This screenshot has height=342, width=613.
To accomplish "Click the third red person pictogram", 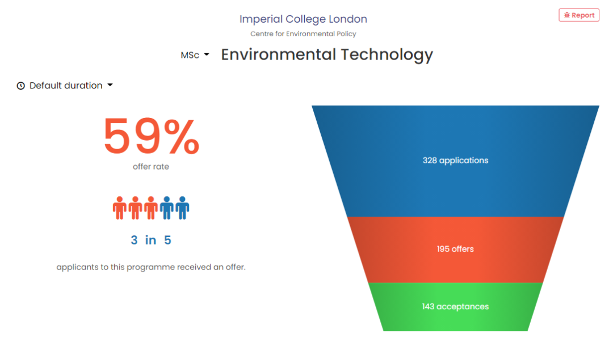I will tap(150, 206).
